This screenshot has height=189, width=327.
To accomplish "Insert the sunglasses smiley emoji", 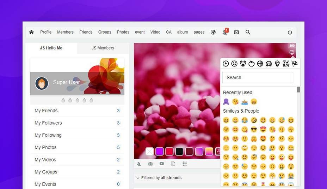I will 254,129.
